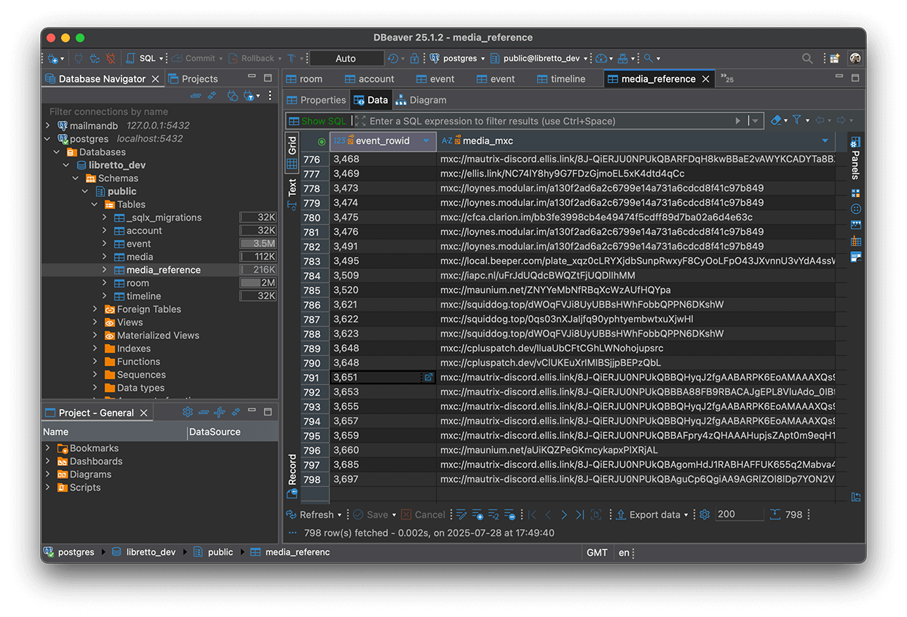Click the Show SQL button
Screen dimensions: 907x617
coord(318,121)
